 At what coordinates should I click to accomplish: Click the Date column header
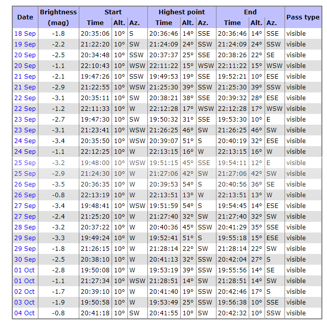[x=25, y=17]
